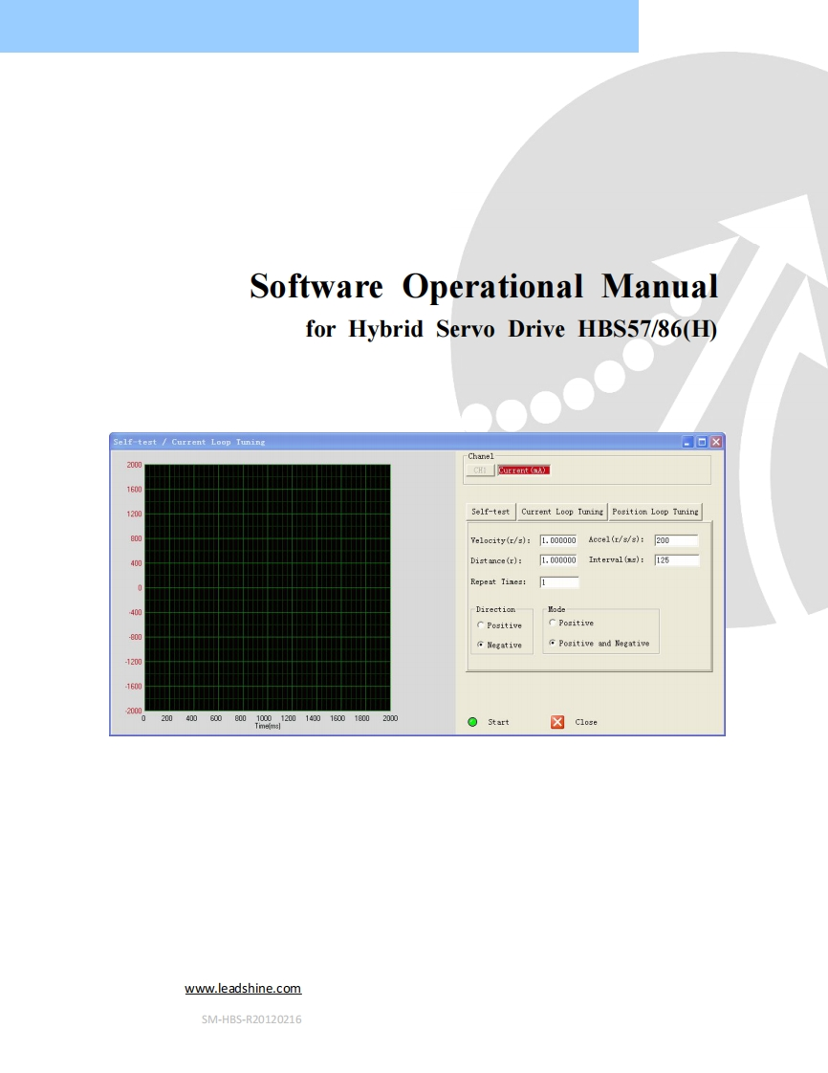
Task: Minimize the Self-test / Current Loop Tuning window
Action: [688, 441]
